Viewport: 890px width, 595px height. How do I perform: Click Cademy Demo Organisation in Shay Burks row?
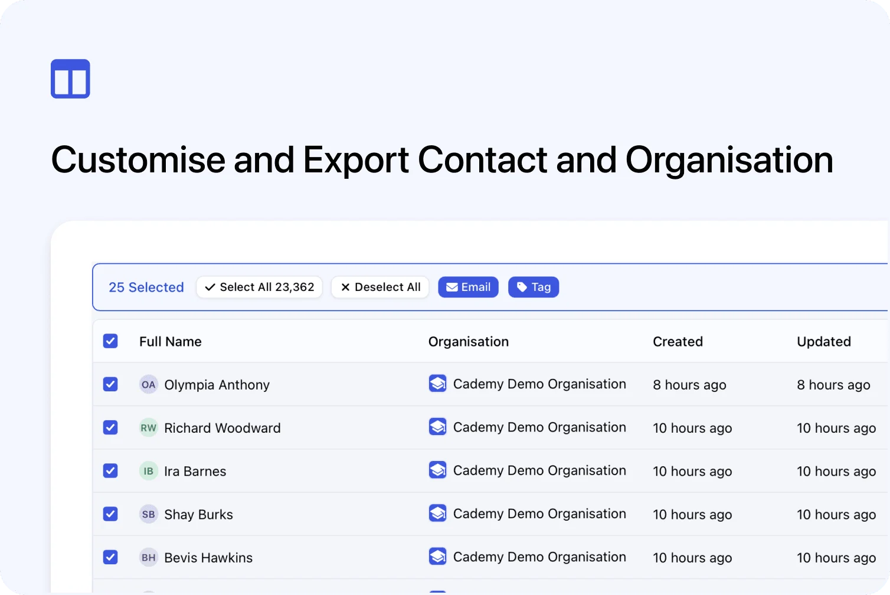click(x=539, y=514)
